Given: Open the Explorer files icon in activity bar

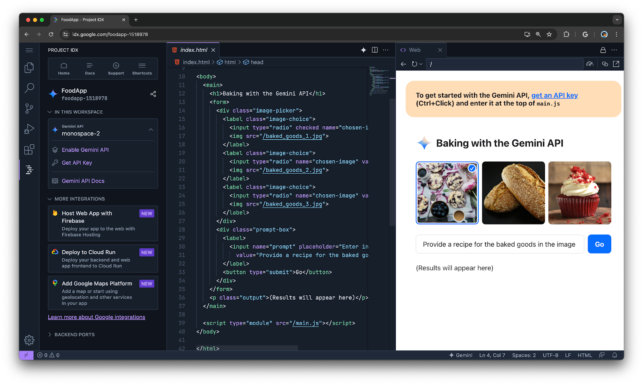Looking at the screenshot, I should click(29, 68).
